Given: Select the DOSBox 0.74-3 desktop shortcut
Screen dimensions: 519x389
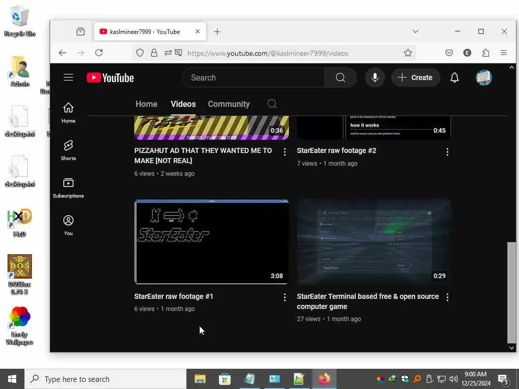Looking at the screenshot, I should (20, 275).
